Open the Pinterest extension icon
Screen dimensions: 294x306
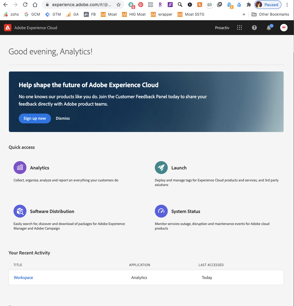(x=141, y=5)
